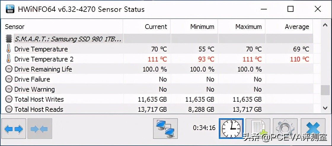Select the Samsung SSD 980 S.M.A.R.T. header
The width and height of the screenshot is (332, 146).
68,39
